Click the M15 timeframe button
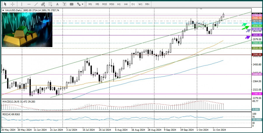Screen dimensions: 263x133 pyautogui.click(x=104, y=4)
